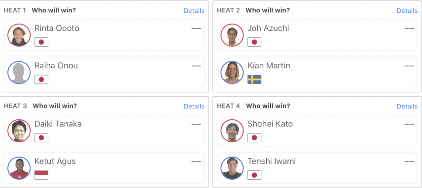422x188 pixels.
Task: Click the Japan flag under Joh Azuchi
Action: [x=254, y=42]
